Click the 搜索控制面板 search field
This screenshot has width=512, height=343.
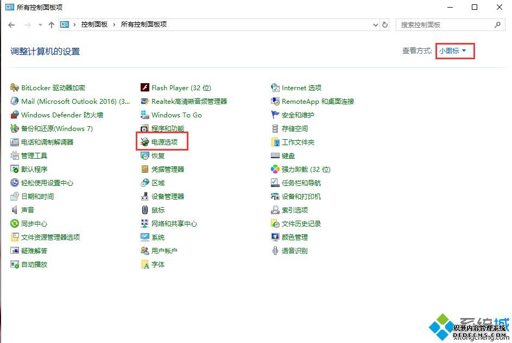445,25
